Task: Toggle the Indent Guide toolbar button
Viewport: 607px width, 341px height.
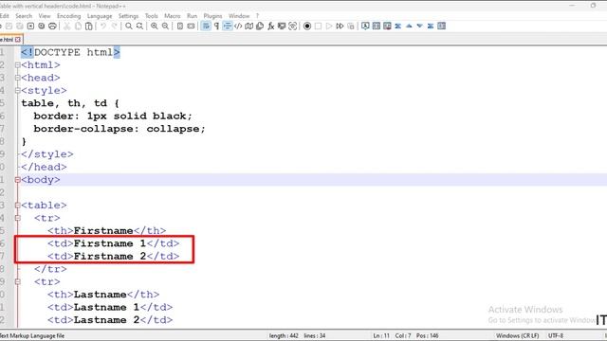Action: click(228, 26)
